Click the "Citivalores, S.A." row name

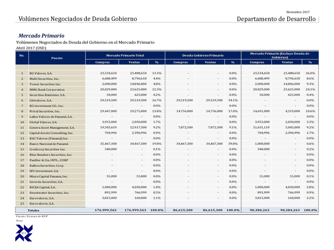click(x=41, y=101)
